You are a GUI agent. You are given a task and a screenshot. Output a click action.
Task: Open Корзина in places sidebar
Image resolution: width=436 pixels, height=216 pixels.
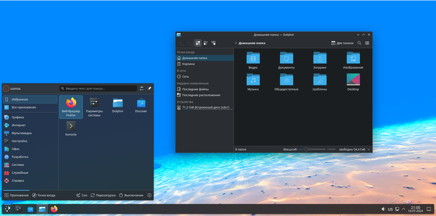[205, 64]
